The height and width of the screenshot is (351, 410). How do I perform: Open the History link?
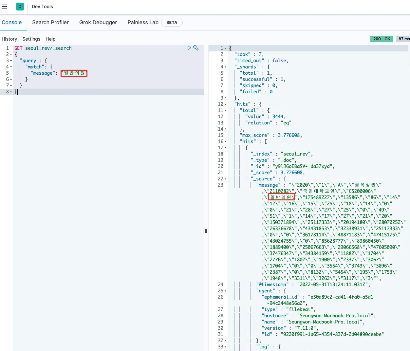[9, 39]
